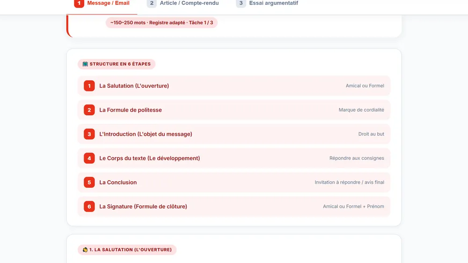Click step badge 5 for La Conclusion
The height and width of the screenshot is (263, 468).
[89, 182]
